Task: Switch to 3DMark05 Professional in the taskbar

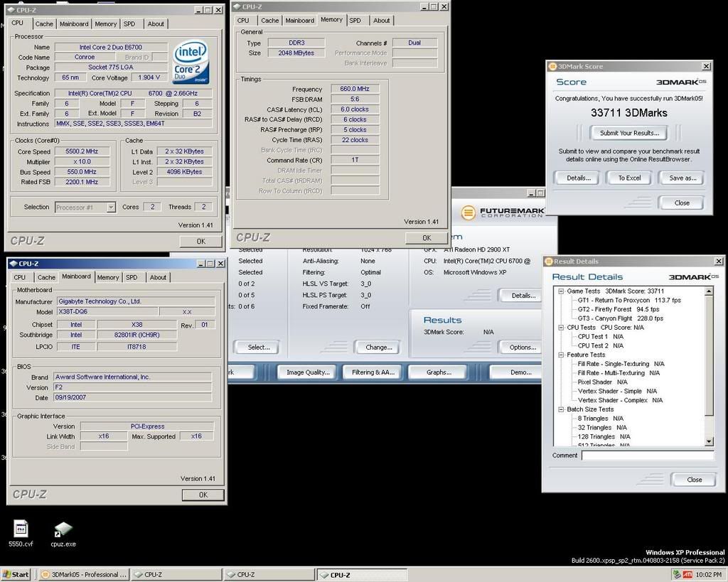Action: (x=84, y=574)
